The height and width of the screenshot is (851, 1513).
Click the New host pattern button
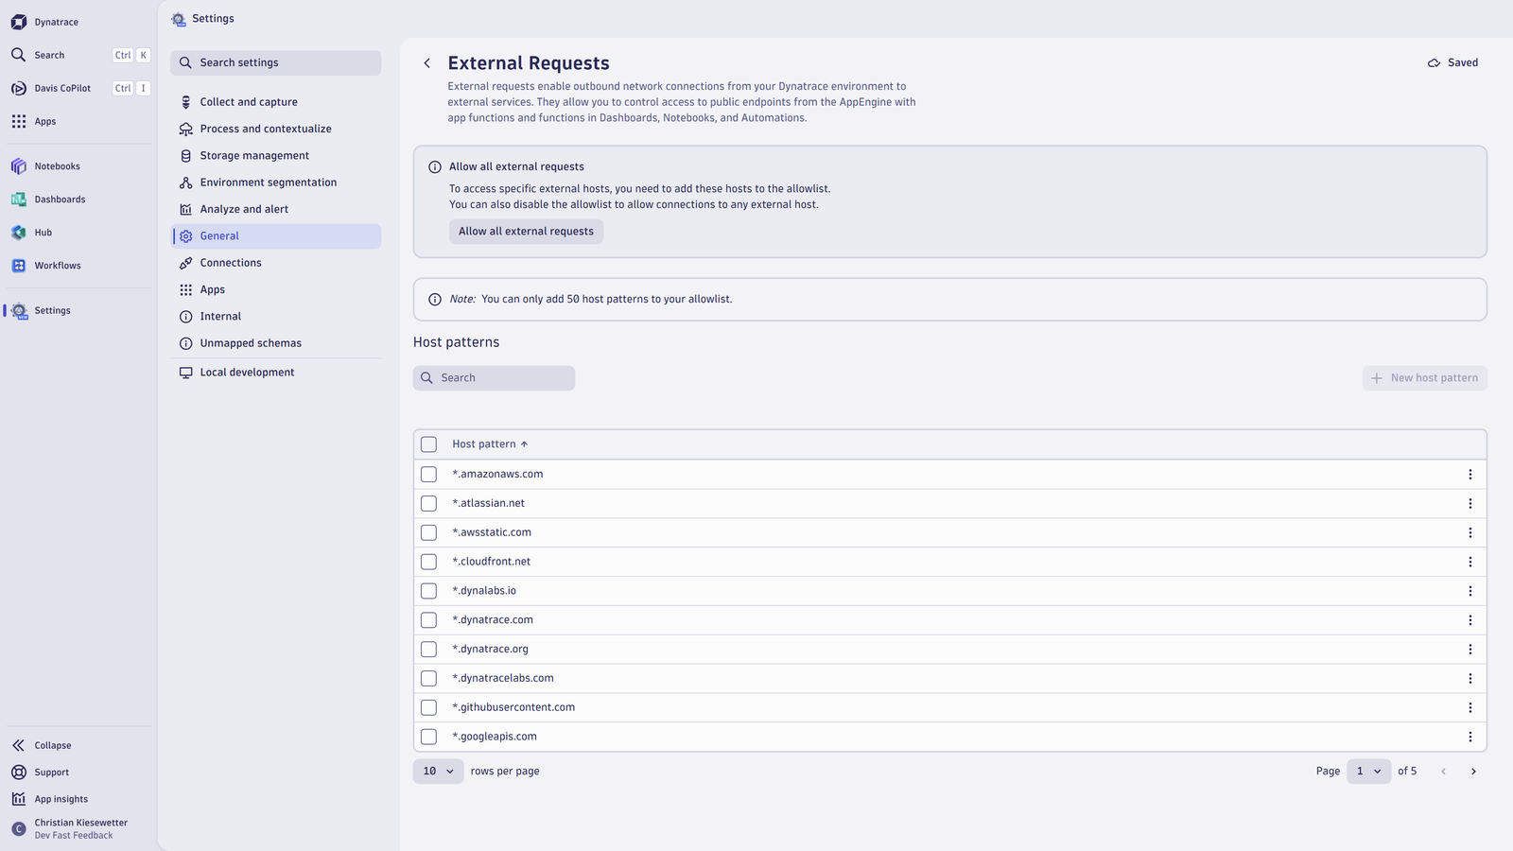[1424, 378]
